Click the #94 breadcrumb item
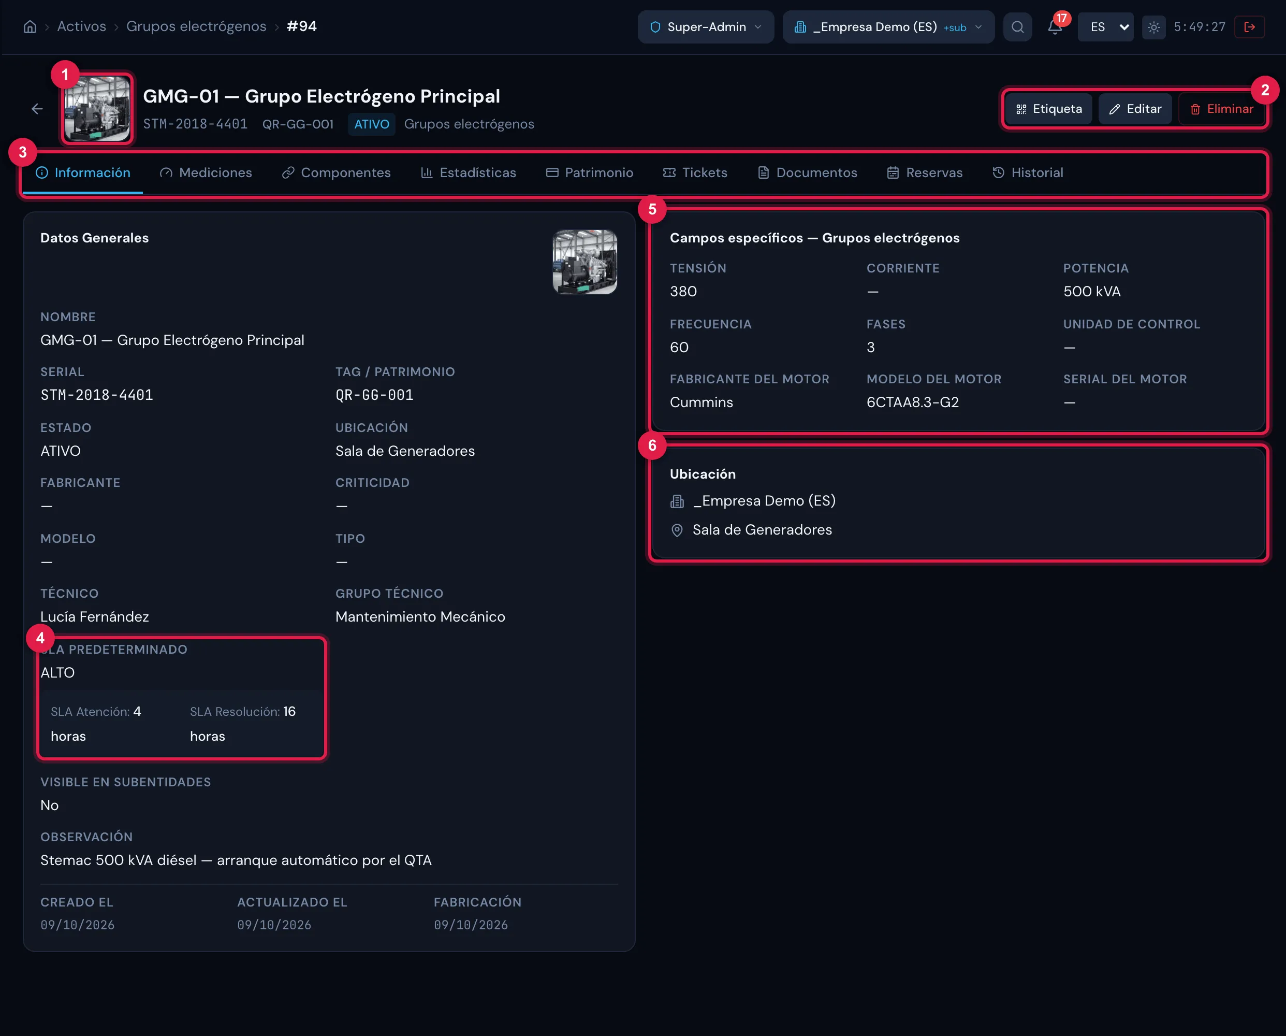1286x1036 pixels. pos(302,26)
